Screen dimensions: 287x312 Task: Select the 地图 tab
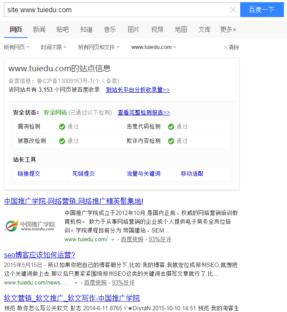coord(181,29)
